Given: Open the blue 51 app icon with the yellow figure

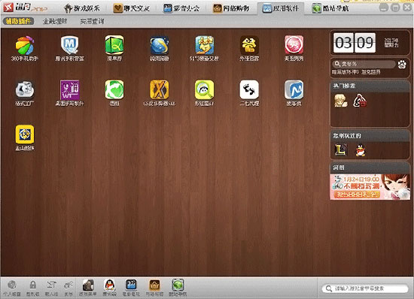Looking at the screenshot, I should (204, 45).
